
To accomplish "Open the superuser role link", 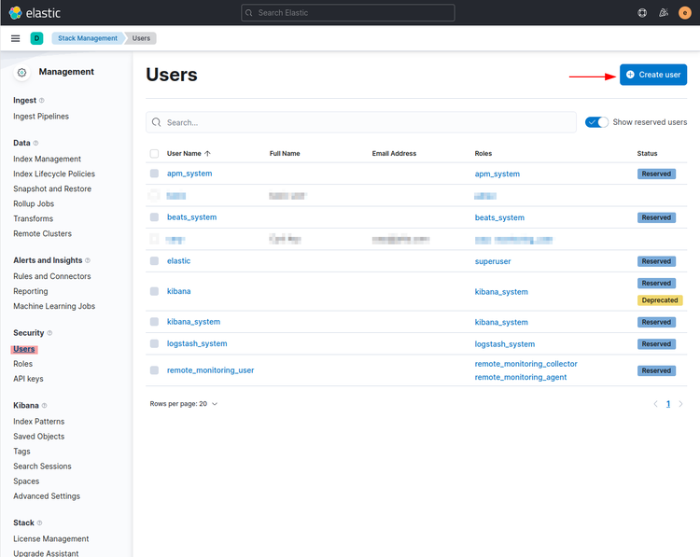I will point(493,261).
